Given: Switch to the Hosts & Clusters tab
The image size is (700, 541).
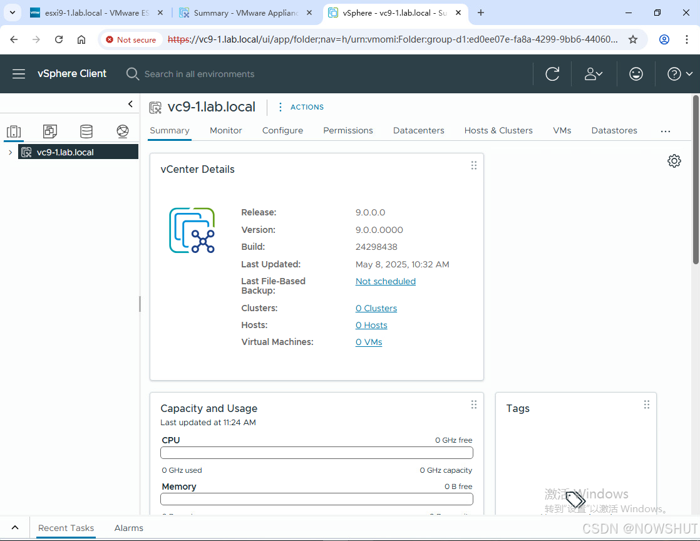Looking at the screenshot, I should 498,130.
